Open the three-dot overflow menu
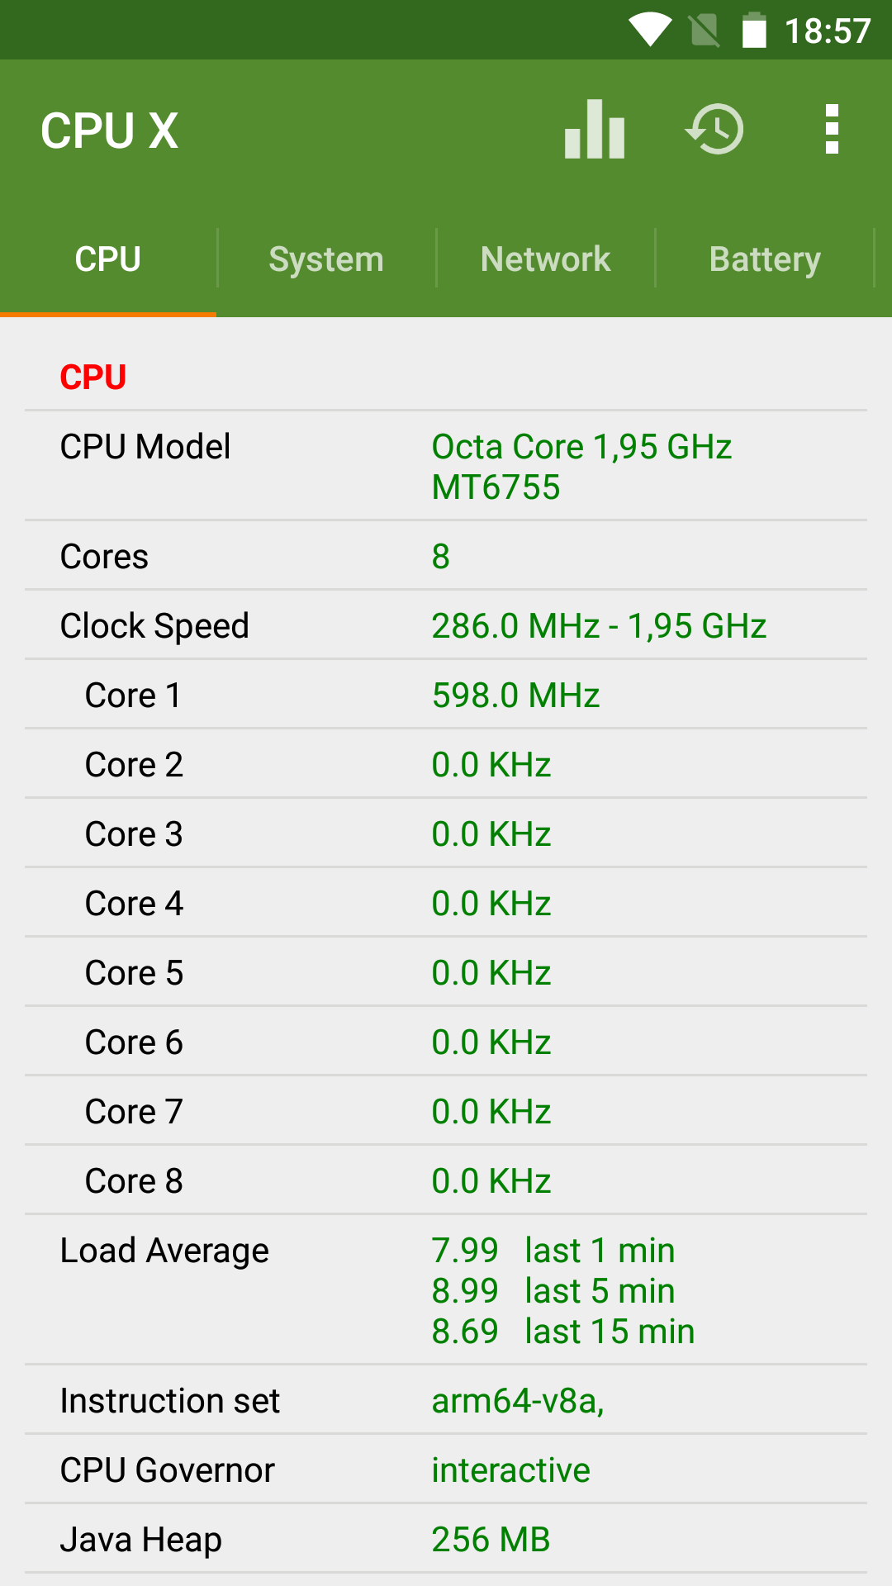The width and height of the screenshot is (892, 1586). pyautogui.click(x=832, y=130)
